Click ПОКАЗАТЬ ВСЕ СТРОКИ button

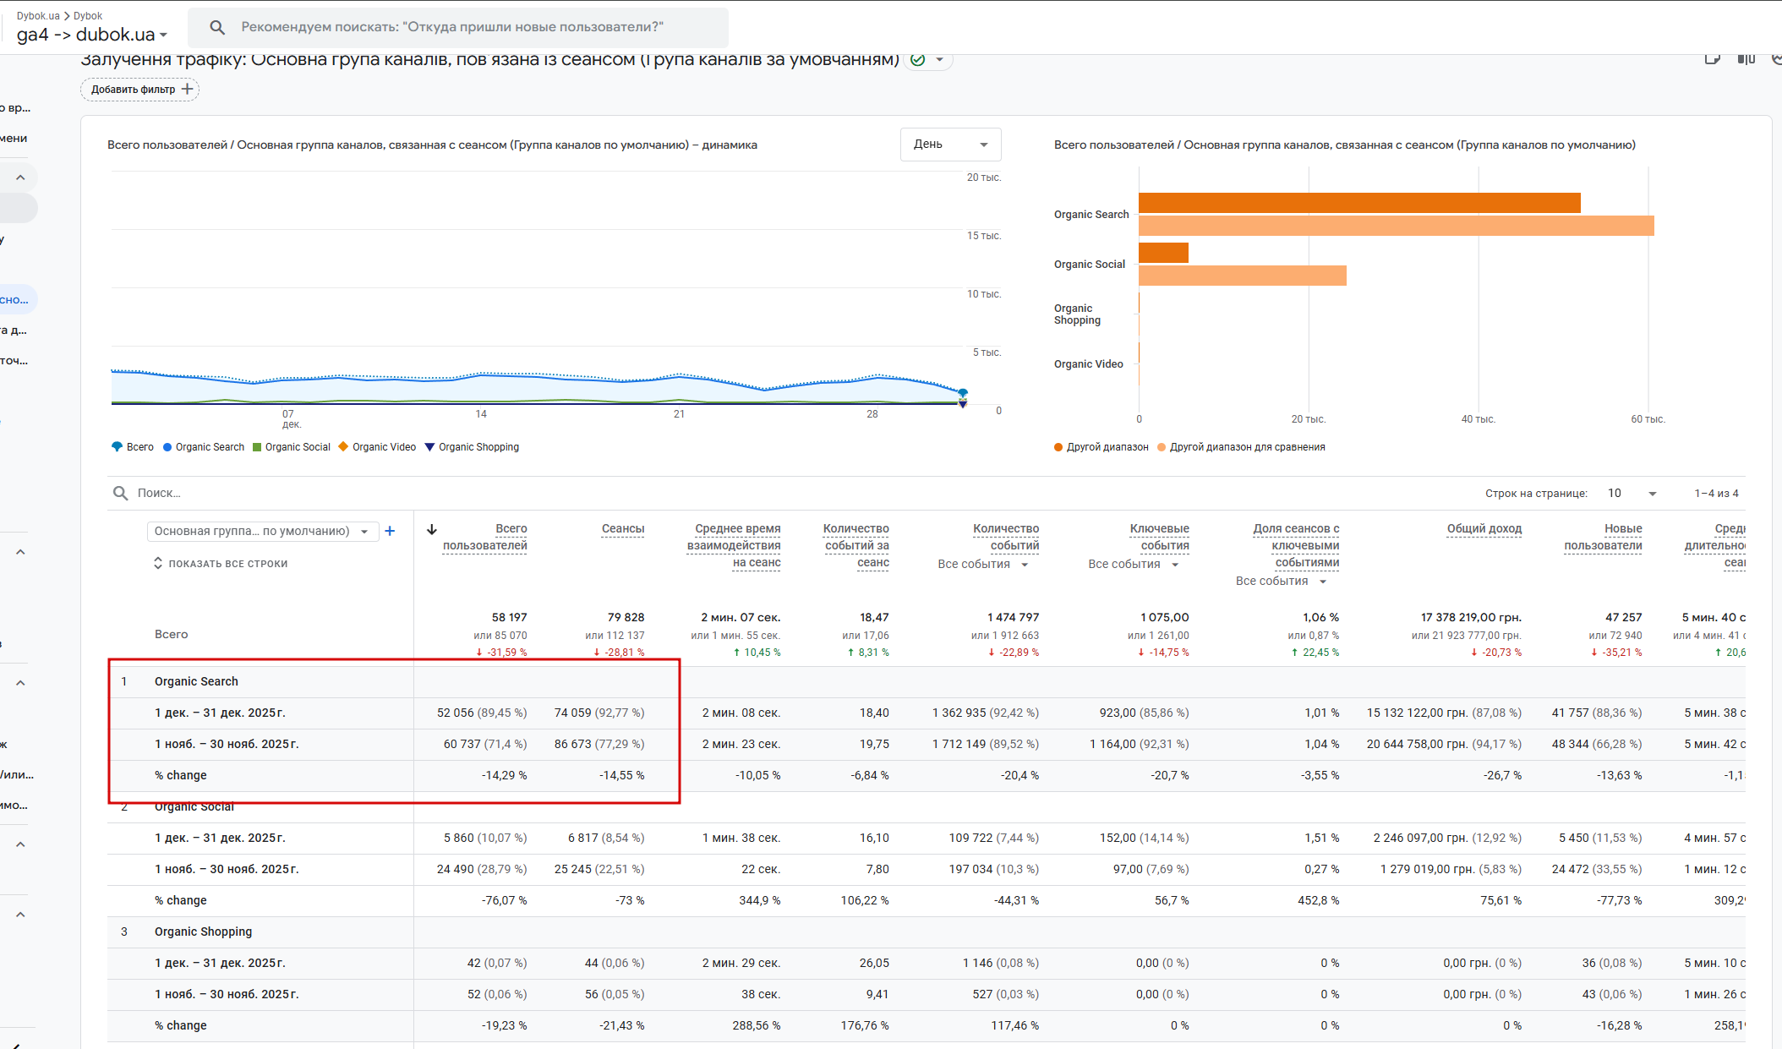pyautogui.click(x=221, y=564)
